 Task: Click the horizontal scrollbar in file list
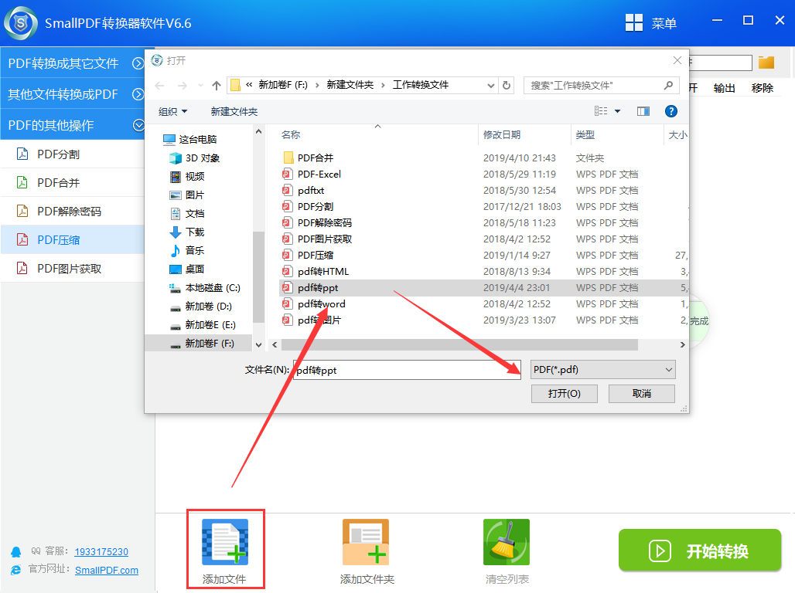point(459,345)
